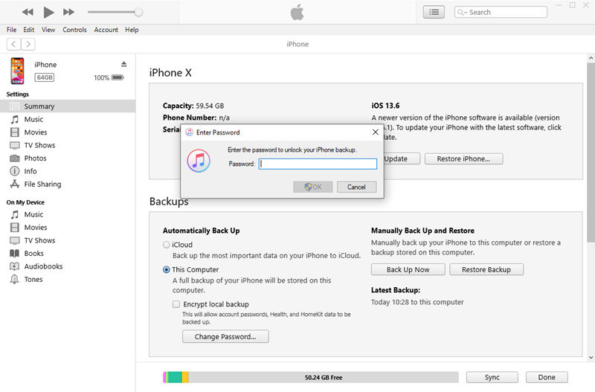Screen dimensions: 595x392
Task: Select the iCloud backup radio button
Action: pyautogui.click(x=166, y=245)
